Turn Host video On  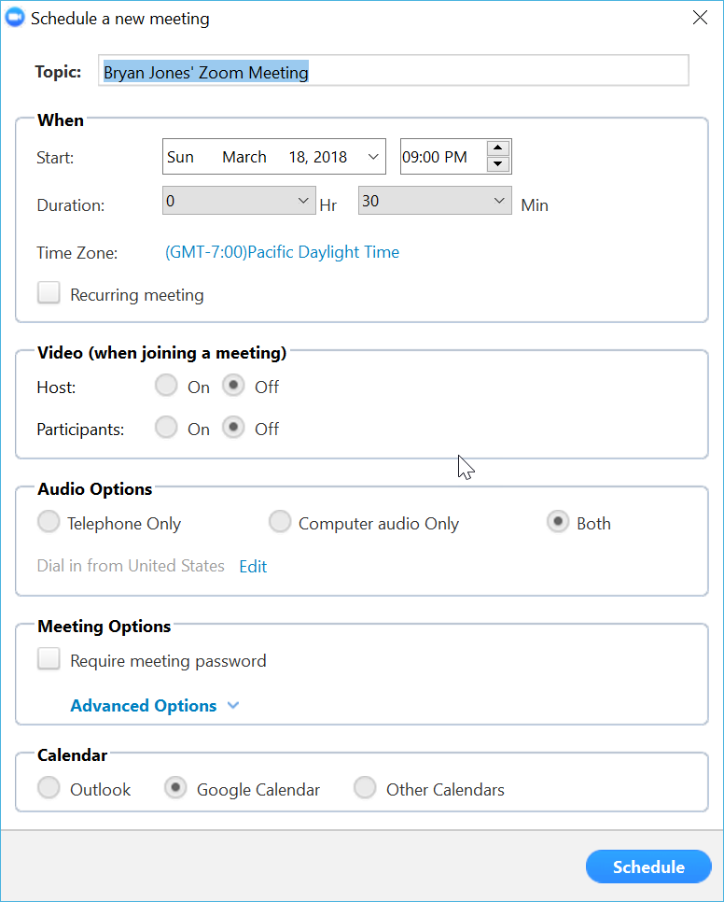[167, 386]
